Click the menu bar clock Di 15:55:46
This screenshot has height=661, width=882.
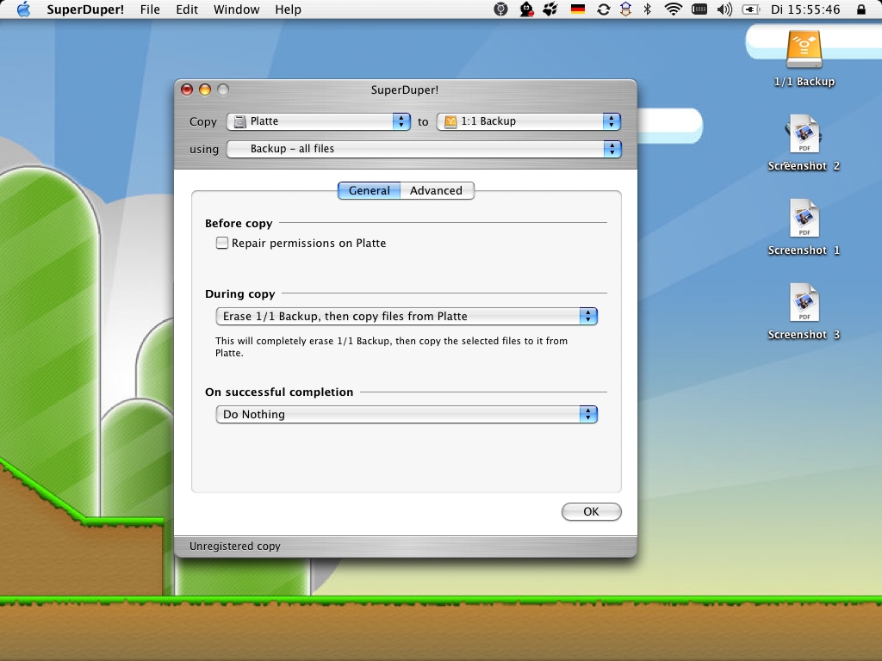click(805, 9)
